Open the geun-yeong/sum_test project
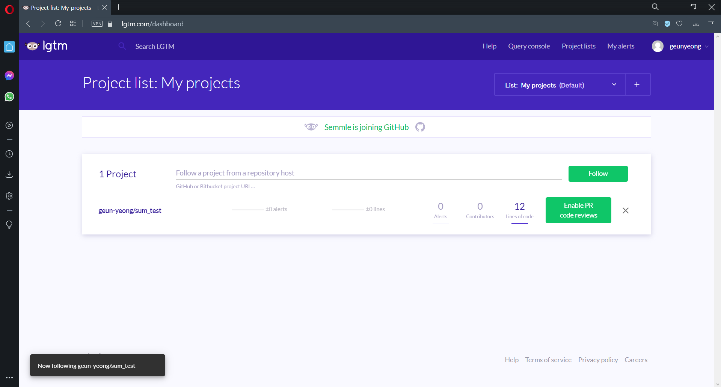This screenshot has width=721, height=387. pyautogui.click(x=130, y=211)
